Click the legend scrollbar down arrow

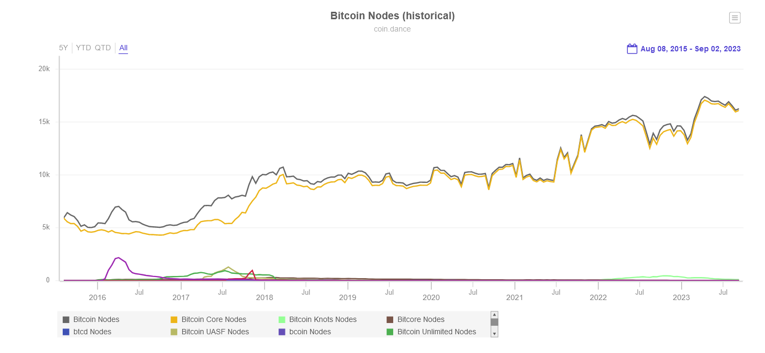click(x=494, y=333)
